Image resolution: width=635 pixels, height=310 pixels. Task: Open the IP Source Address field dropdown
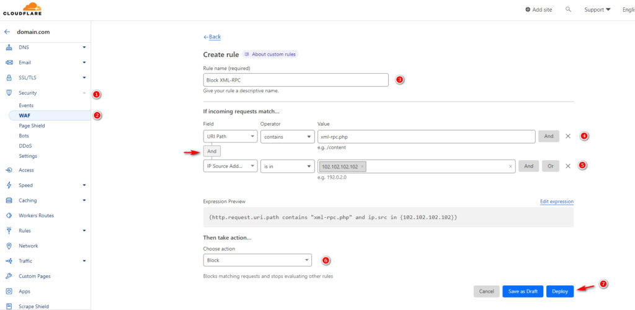[x=230, y=166]
